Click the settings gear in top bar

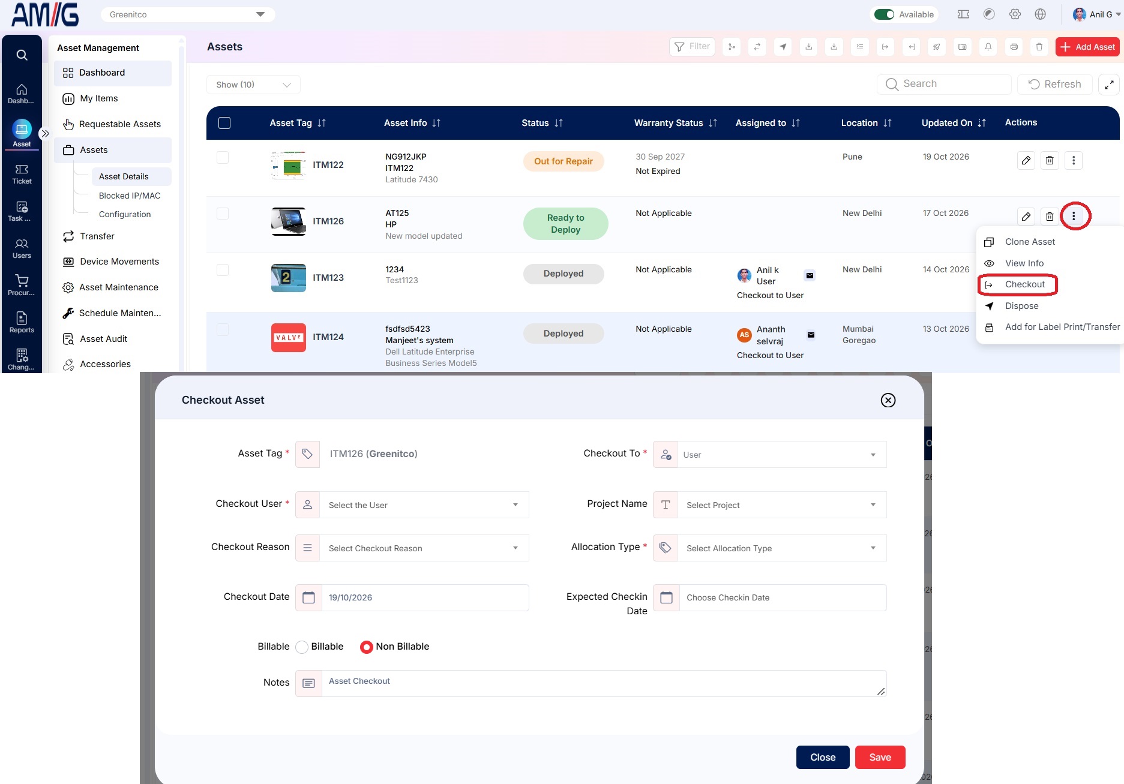1015,14
